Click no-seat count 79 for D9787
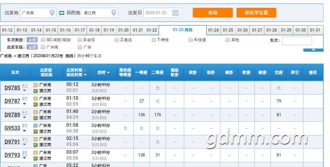Image resolution: width=330 pixels, height=167 pixels. (279, 101)
